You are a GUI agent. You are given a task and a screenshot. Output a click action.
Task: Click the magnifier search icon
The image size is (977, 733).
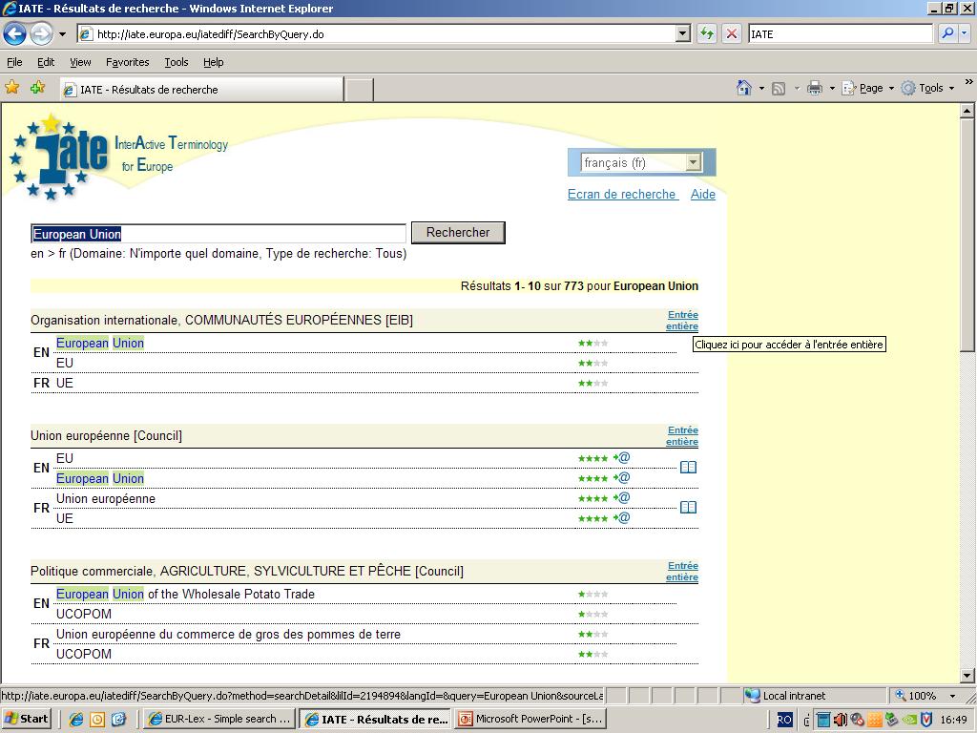947,33
